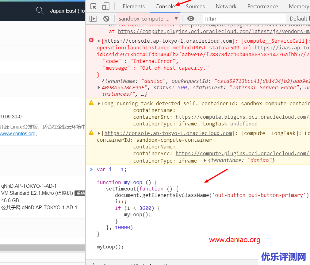Open the Default levels dropdown
This screenshot has height=265, width=310.
tap(299, 19)
